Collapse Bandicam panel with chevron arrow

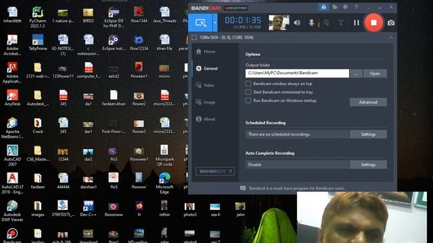click(x=391, y=37)
